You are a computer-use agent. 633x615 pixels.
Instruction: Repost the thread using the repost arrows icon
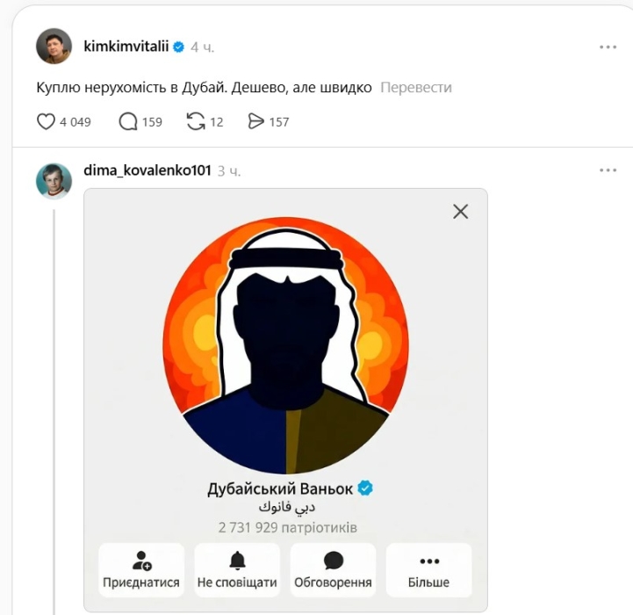click(196, 121)
